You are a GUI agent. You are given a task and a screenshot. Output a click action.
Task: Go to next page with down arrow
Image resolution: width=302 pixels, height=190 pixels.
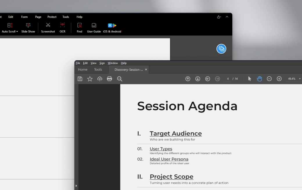tap(198, 79)
